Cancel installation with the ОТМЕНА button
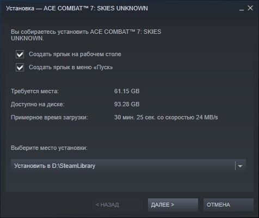The image size is (259, 218). pos(229,205)
